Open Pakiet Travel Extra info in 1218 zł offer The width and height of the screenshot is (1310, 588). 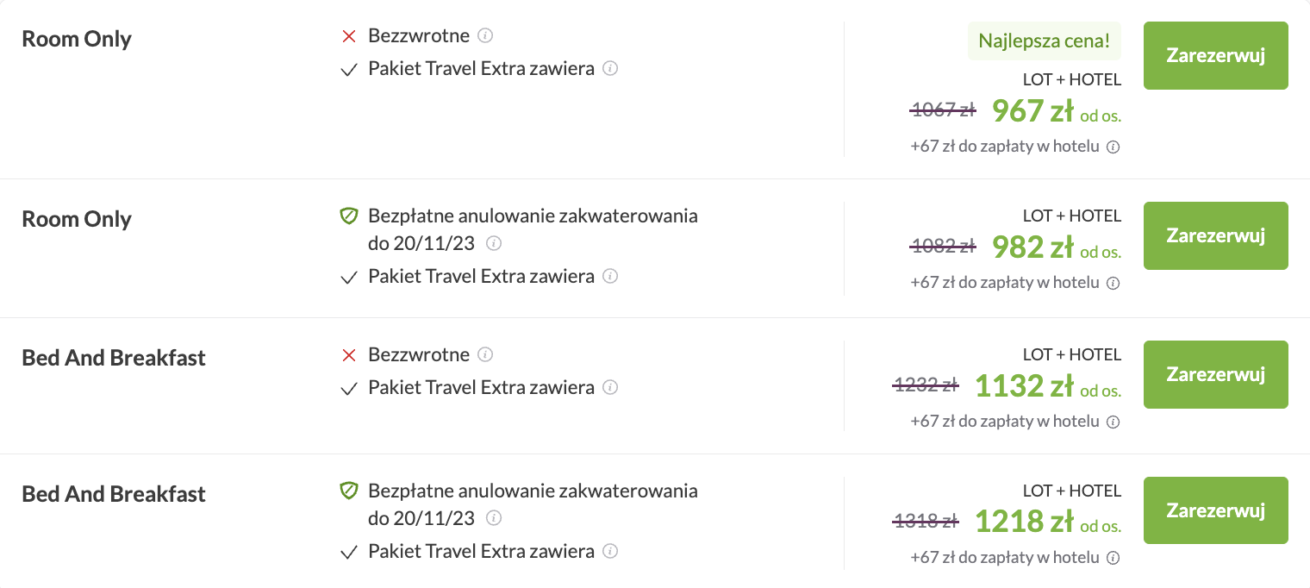point(610,551)
